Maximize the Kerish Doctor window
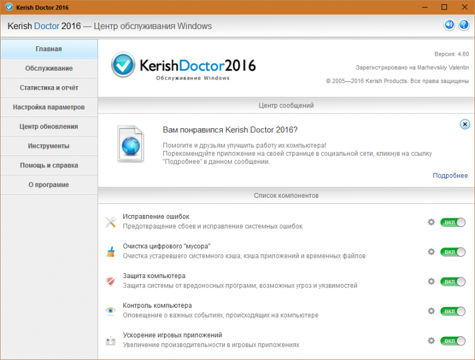 point(444,7)
